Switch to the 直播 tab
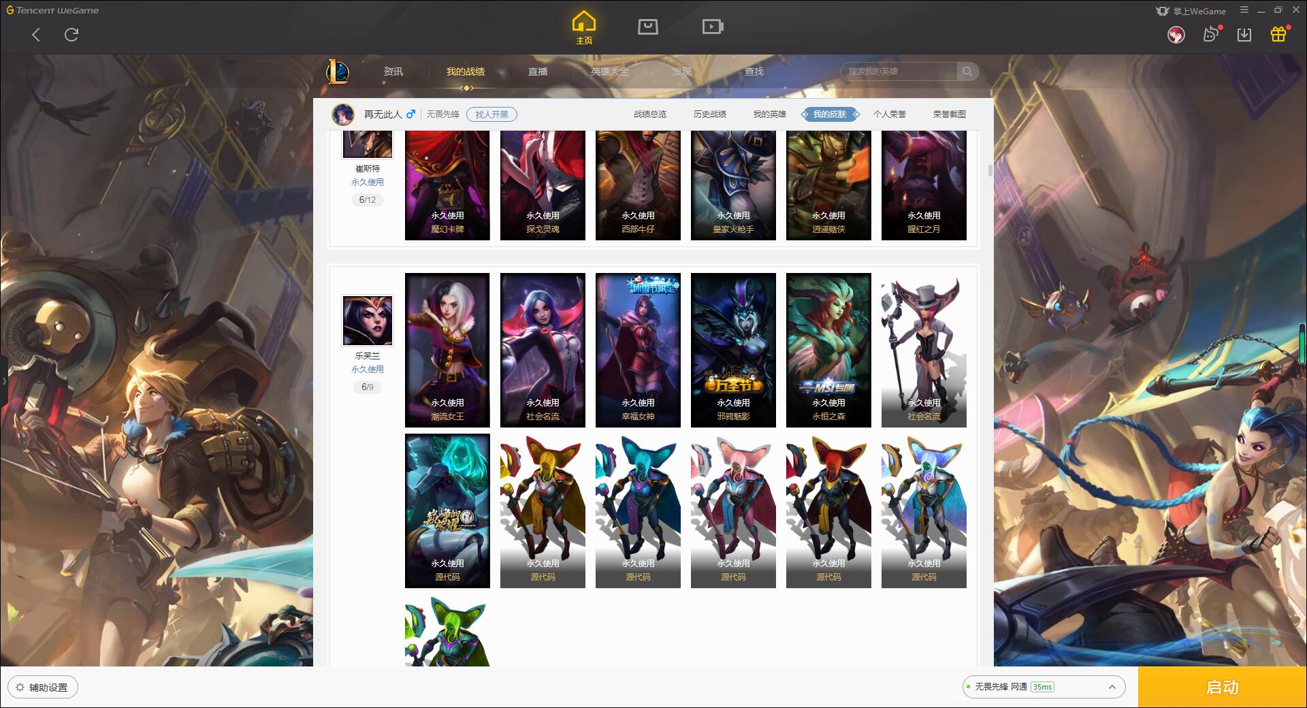 tap(538, 71)
